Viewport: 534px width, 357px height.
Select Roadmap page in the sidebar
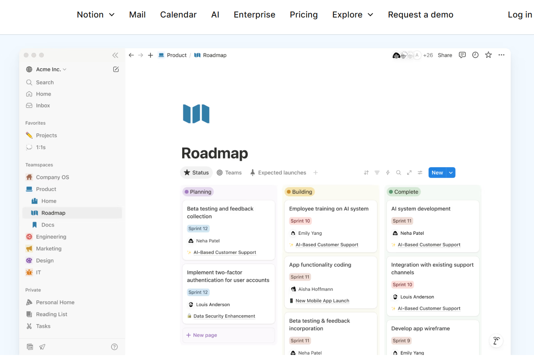click(72, 213)
